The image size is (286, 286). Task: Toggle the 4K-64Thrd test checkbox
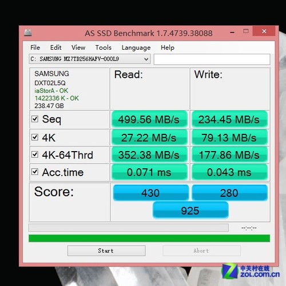pos(35,154)
